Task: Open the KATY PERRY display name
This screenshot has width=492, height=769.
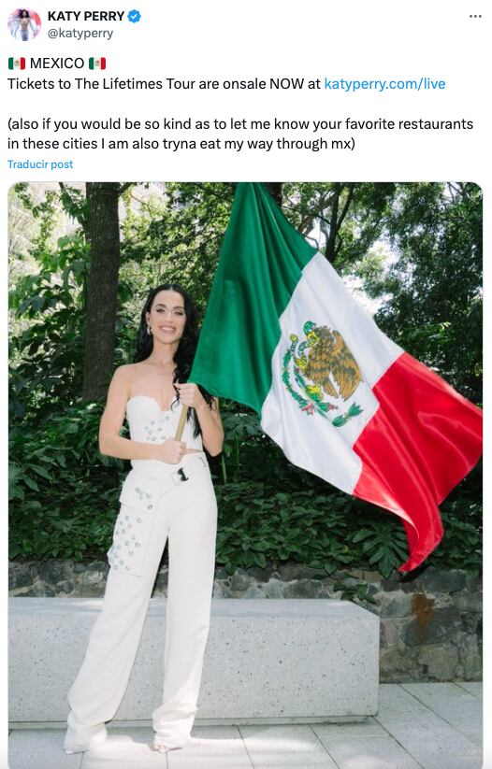Action: tap(86, 16)
